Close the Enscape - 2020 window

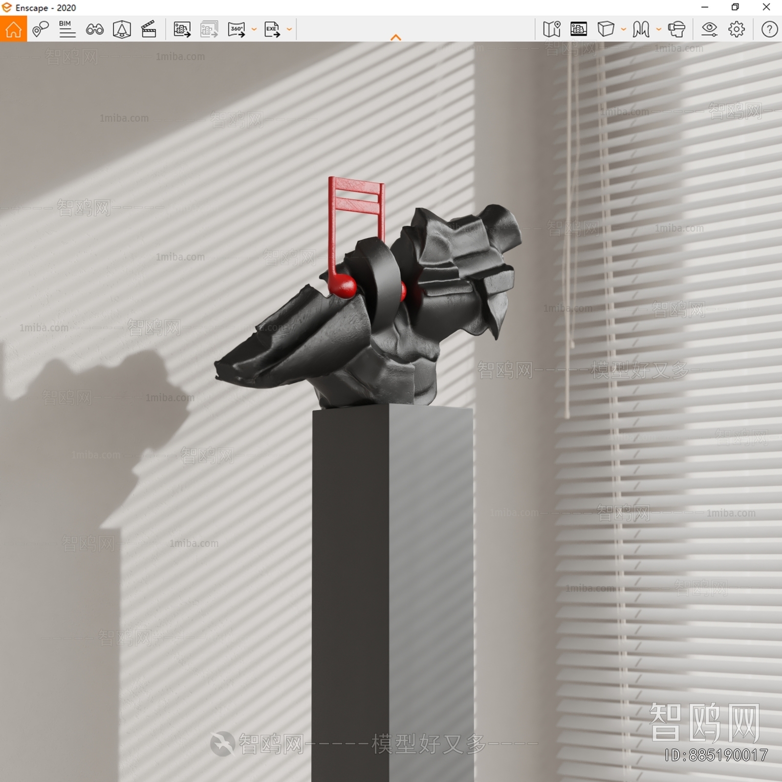click(x=766, y=7)
